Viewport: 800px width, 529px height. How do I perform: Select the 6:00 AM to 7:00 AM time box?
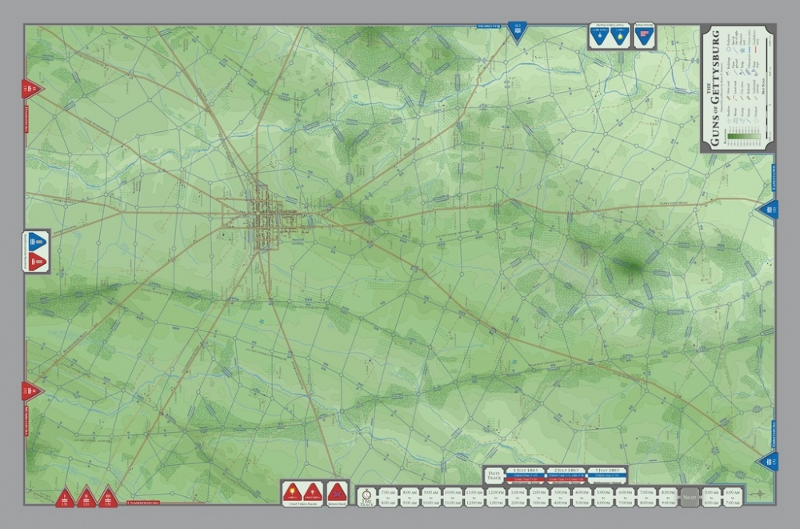pyautogui.click(x=733, y=497)
